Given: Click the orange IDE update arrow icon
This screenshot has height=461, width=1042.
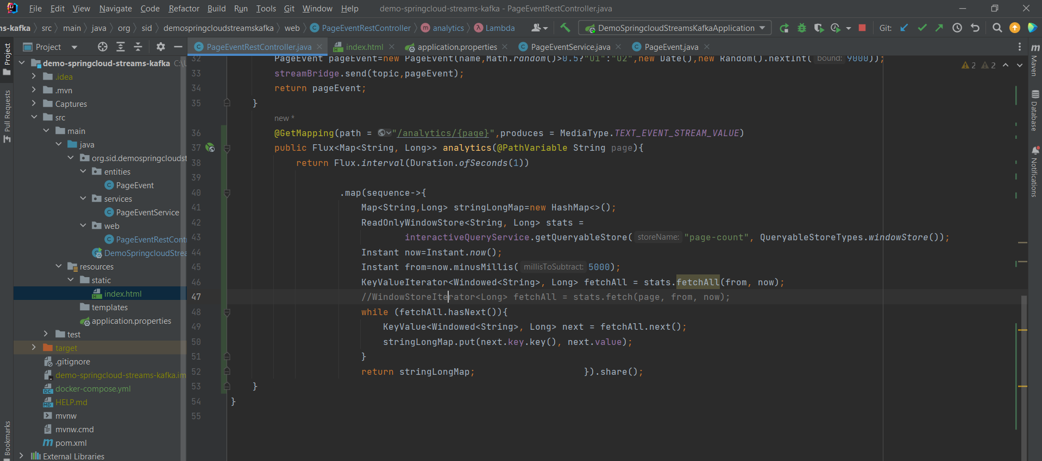Looking at the screenshot, I should [1014, 28].
